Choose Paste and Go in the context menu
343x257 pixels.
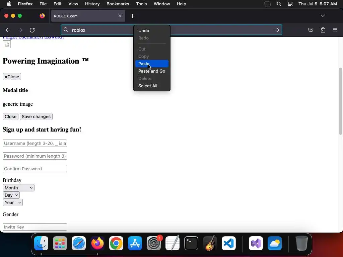[152, 71]
